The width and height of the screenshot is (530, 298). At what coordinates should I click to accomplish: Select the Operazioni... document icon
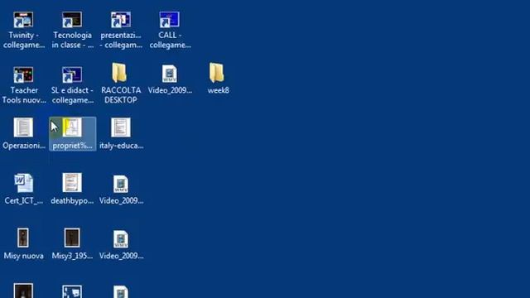[x=23, y=127]
